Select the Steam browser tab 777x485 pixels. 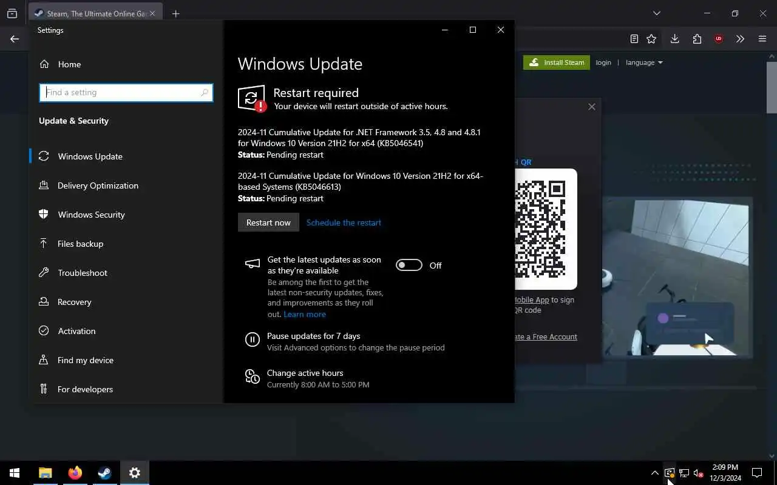click(x=95, y=13)
